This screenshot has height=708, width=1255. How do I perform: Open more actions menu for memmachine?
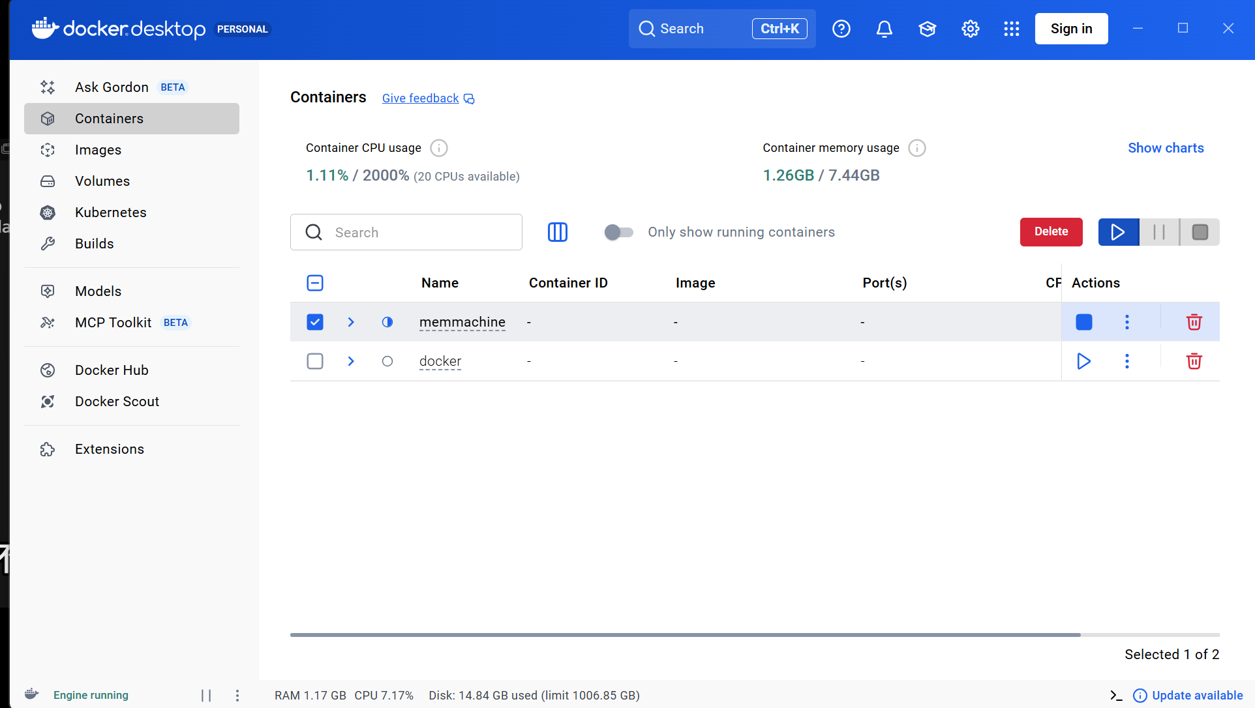coord(1126,322)
